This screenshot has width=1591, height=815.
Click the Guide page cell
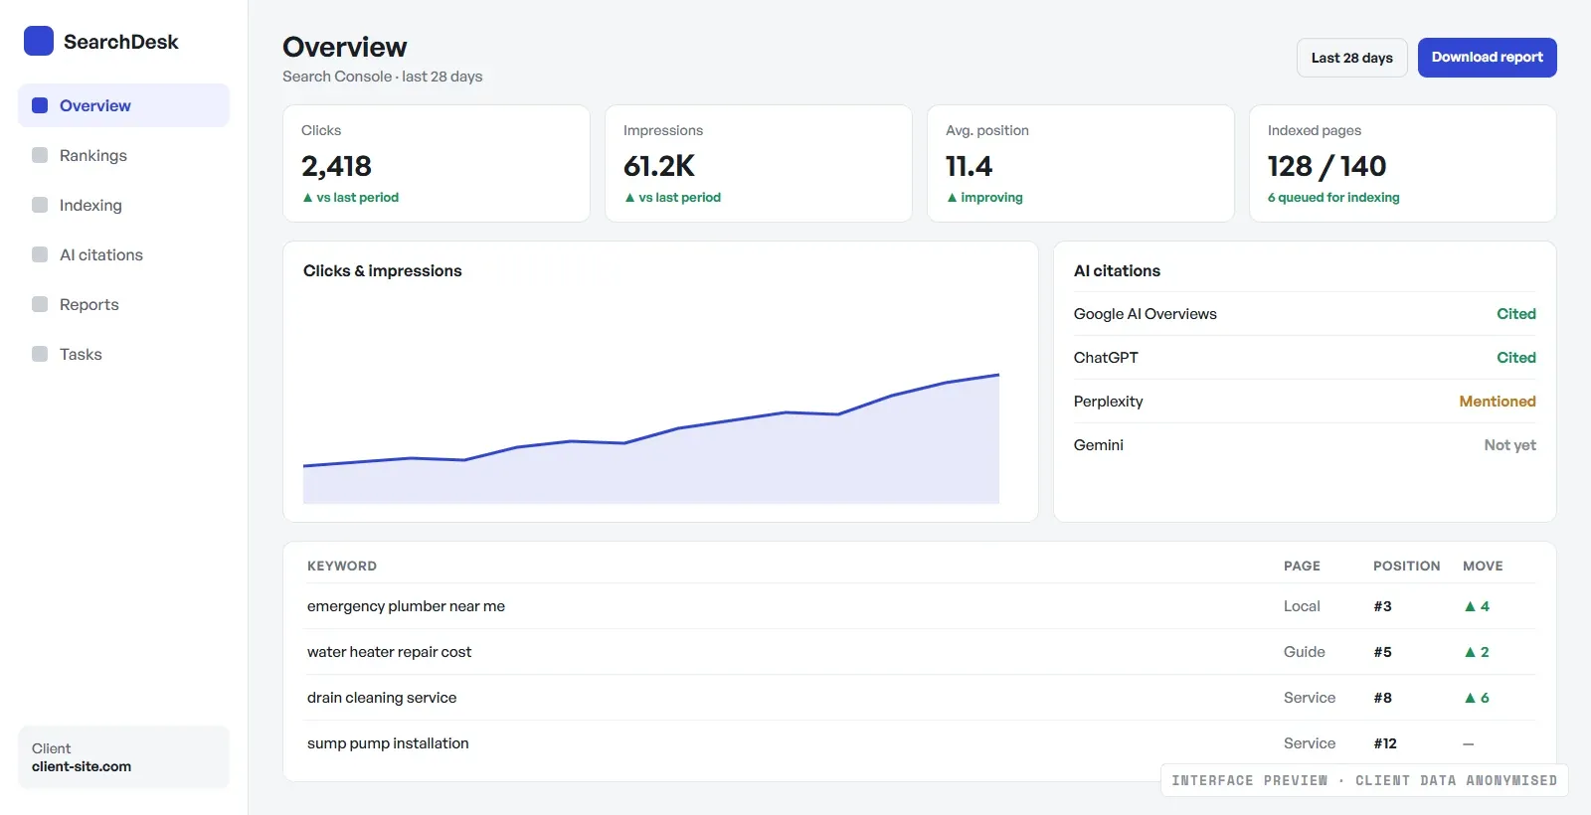tap(1304, 652)
